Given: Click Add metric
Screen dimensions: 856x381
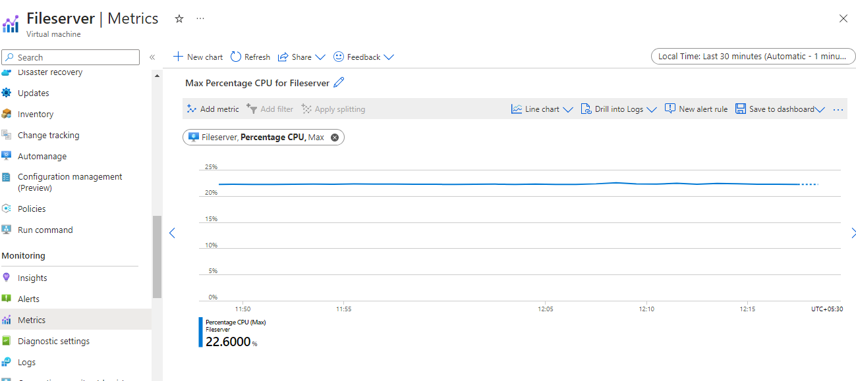Looking at the screenshot, I should pyautogui.click(x=213, y=109).
